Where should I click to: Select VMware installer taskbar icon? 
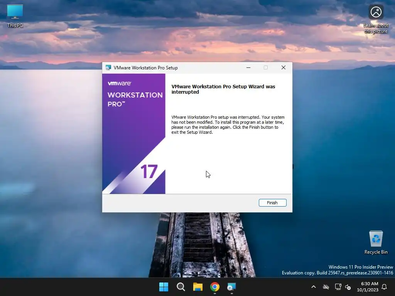pyautogui.click(x=231, y=287)
